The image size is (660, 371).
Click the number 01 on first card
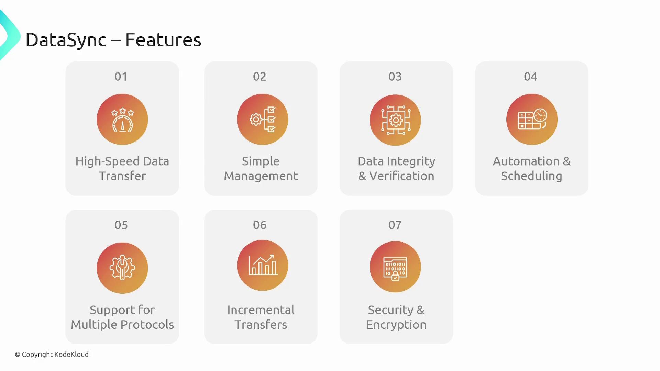tap(121, 76)
